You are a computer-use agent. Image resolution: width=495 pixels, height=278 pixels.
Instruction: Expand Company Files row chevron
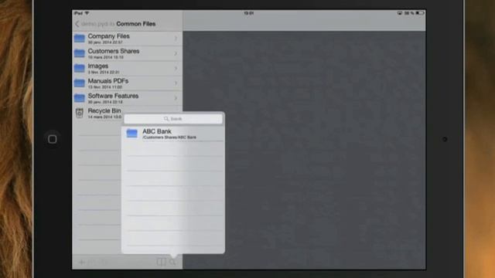(176, 39)
